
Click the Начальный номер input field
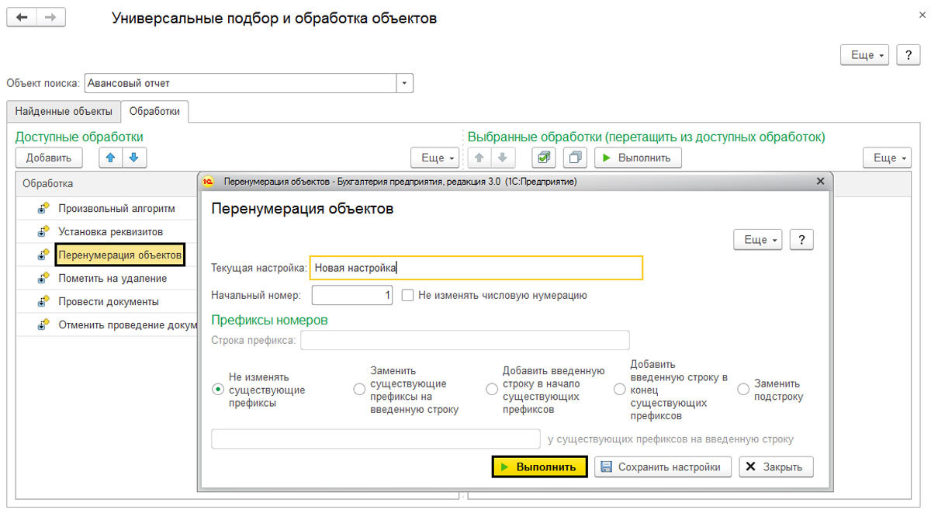click(x=352, y=295)
